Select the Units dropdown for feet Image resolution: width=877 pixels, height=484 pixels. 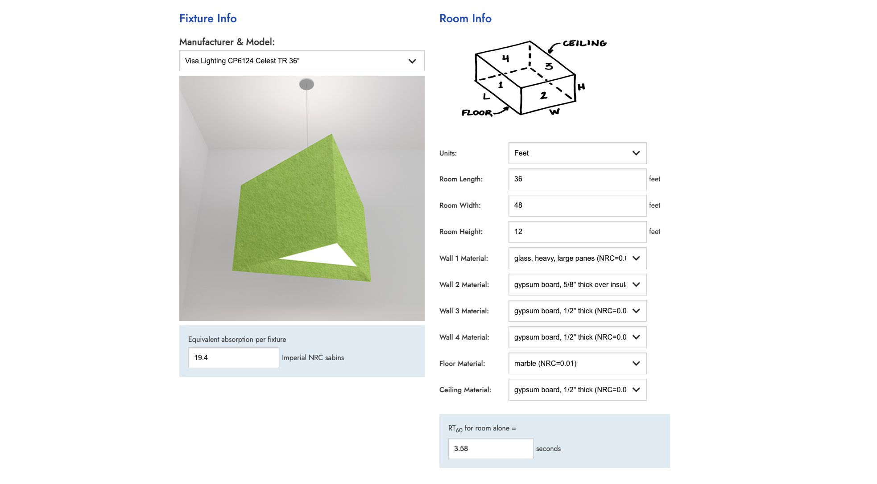pyautogui.click(x=577, y=152)
